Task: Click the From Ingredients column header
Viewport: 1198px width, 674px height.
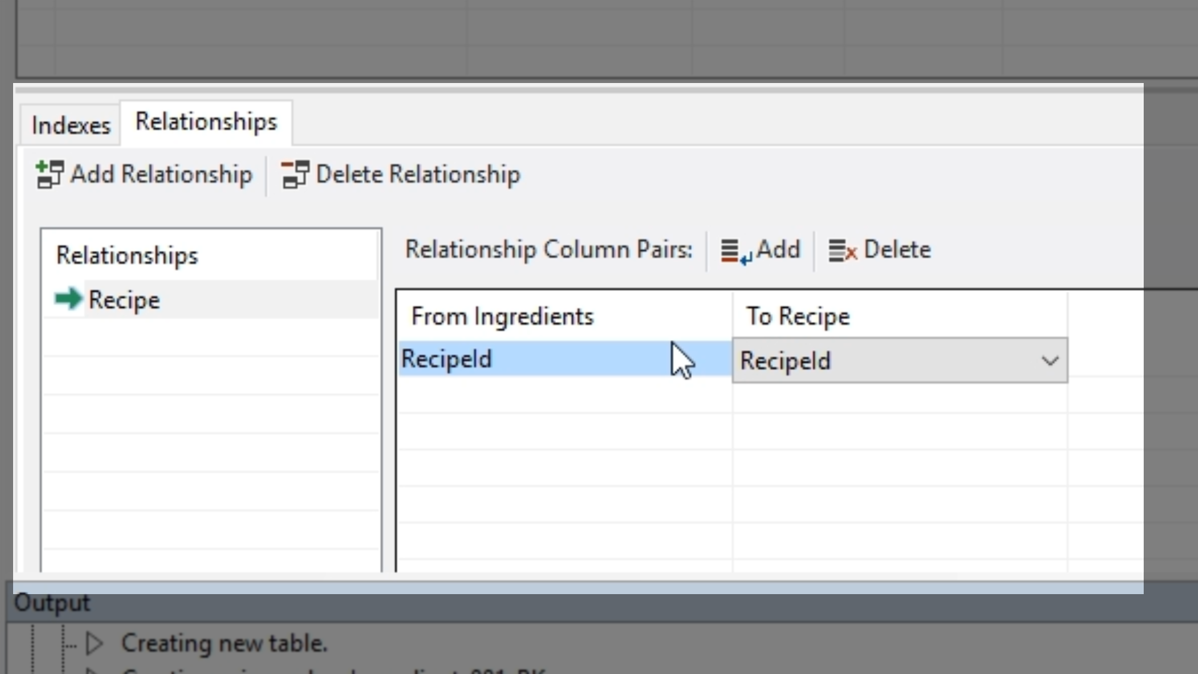Action: (502, 316)
